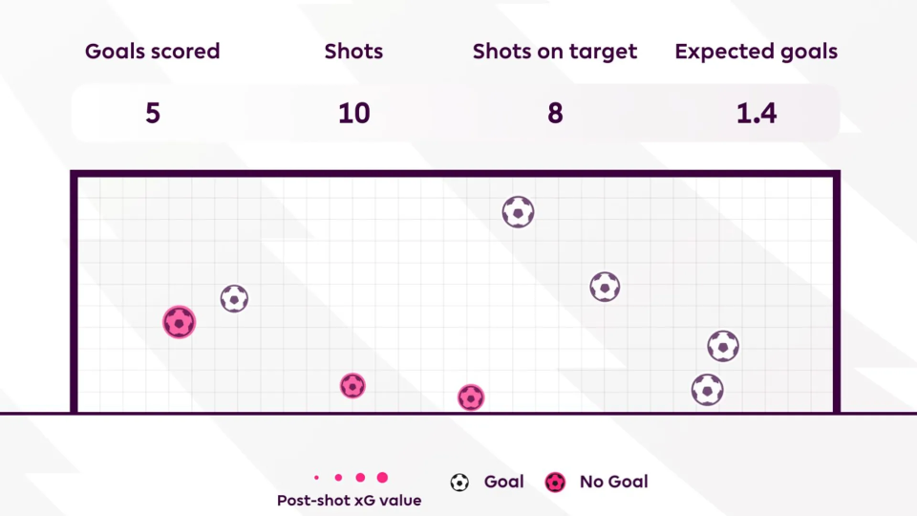Click the Goals scored heading
Image resolution: width=917 pixels, height=516 pixels.
pos(153,52)
